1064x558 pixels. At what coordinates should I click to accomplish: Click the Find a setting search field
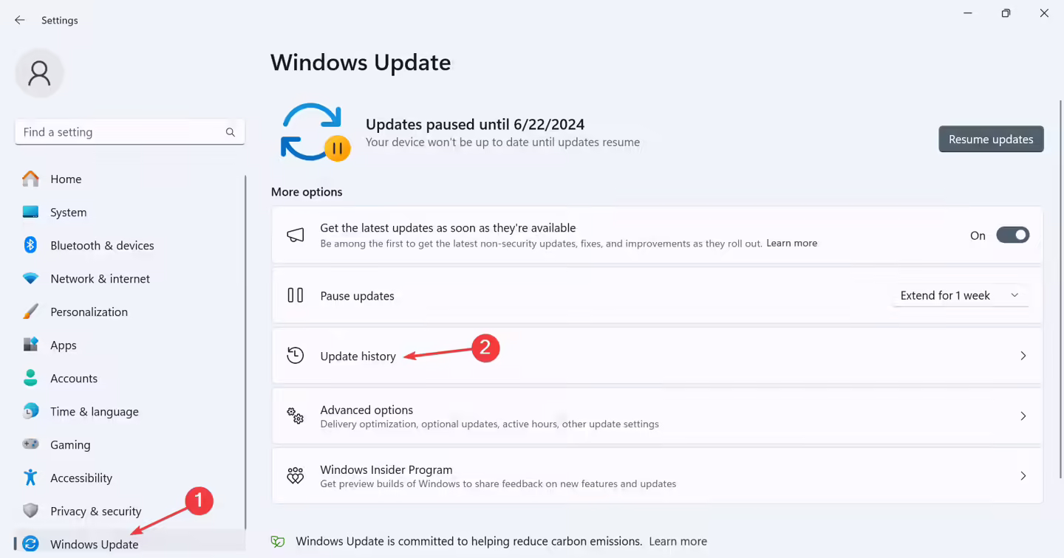pyautogui.click(x=129, y=132)
